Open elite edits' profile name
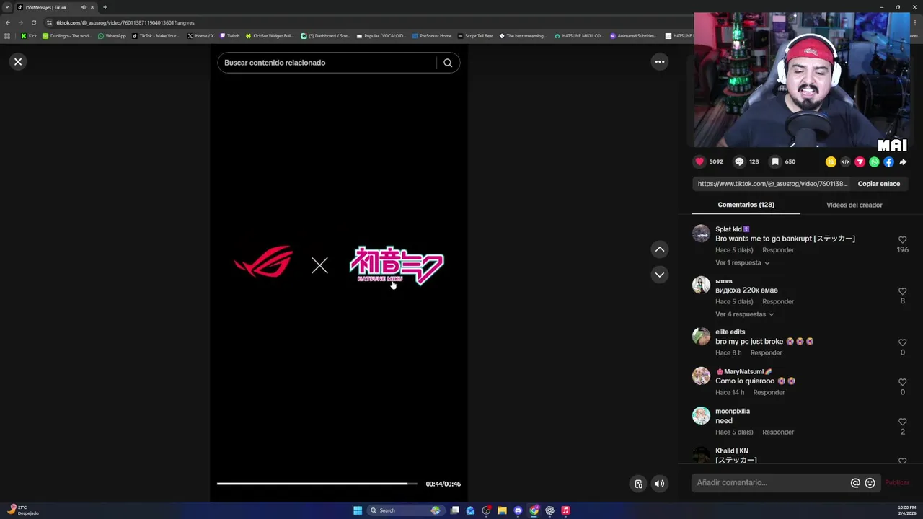 [x=730, y=332]
